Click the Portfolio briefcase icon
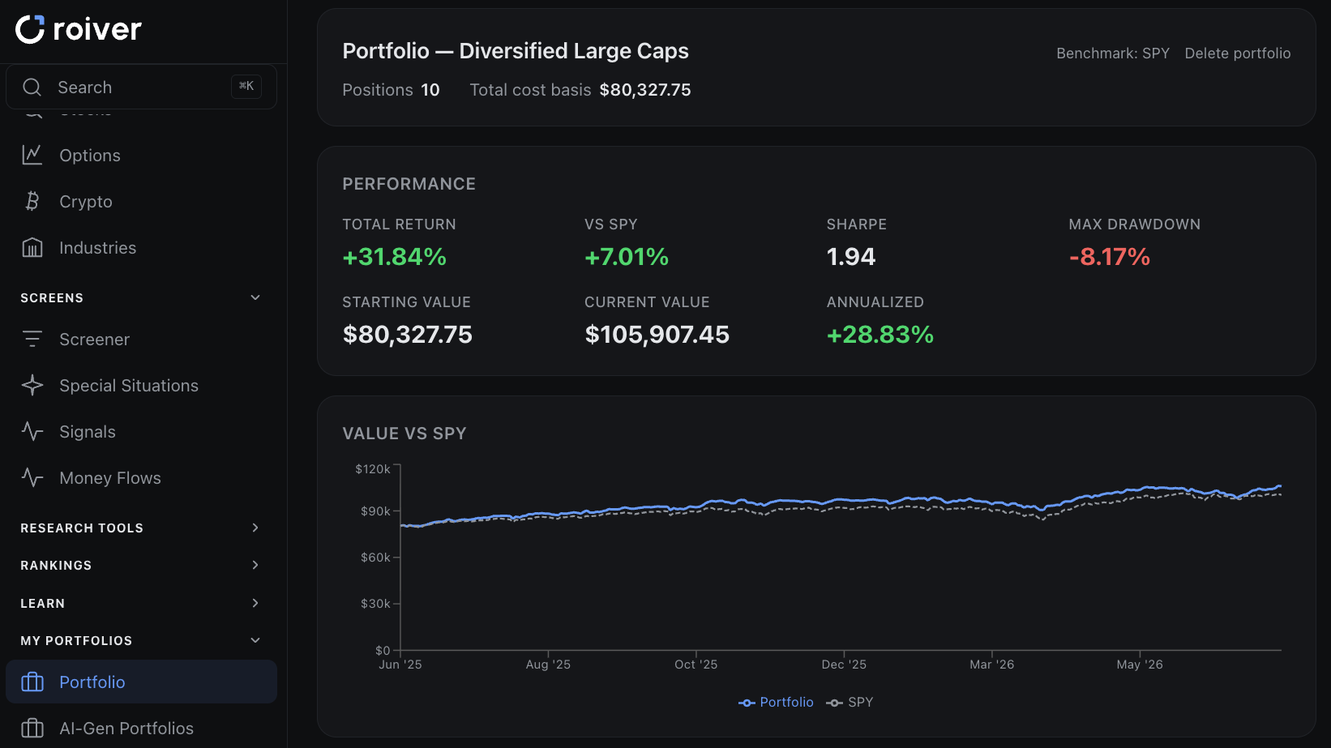 click(x=32, y=682)
